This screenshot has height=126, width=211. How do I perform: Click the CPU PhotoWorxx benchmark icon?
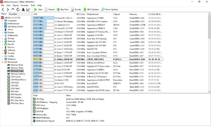coord(9,80)
